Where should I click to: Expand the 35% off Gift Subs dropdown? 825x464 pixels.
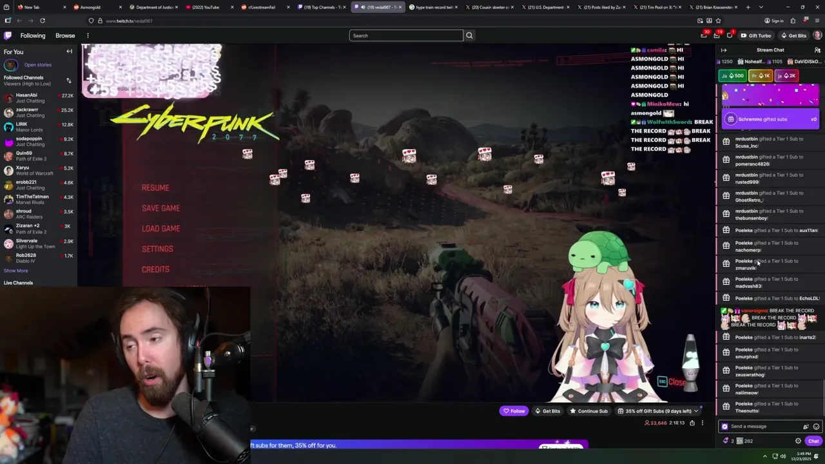696,411
